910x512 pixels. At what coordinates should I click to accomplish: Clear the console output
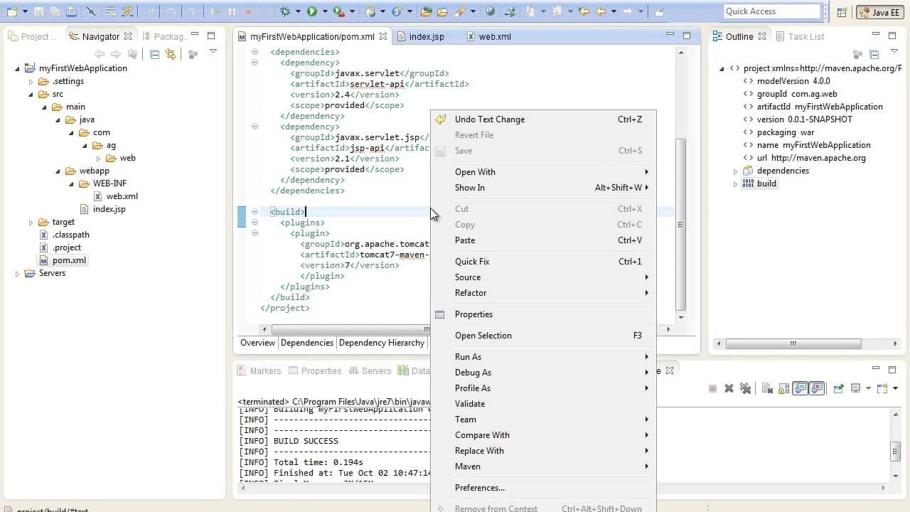(x=767, y=388)
